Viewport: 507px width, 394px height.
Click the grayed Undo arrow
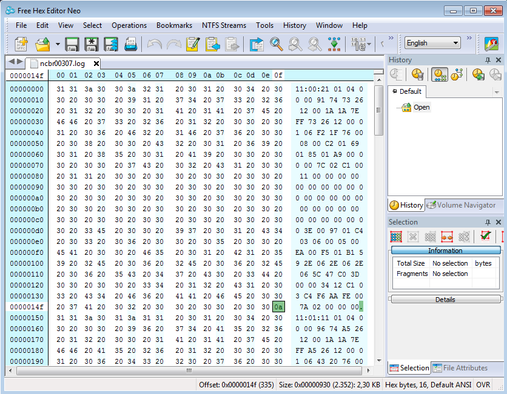pyautogui.click(x=154, y=44)
